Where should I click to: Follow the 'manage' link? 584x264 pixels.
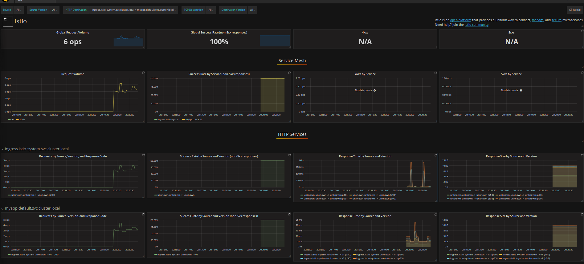[x=538, y=20]
